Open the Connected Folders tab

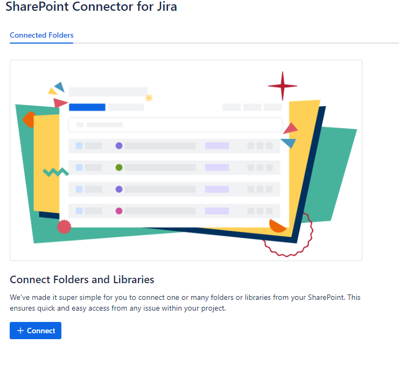click(x=41, y=36)
